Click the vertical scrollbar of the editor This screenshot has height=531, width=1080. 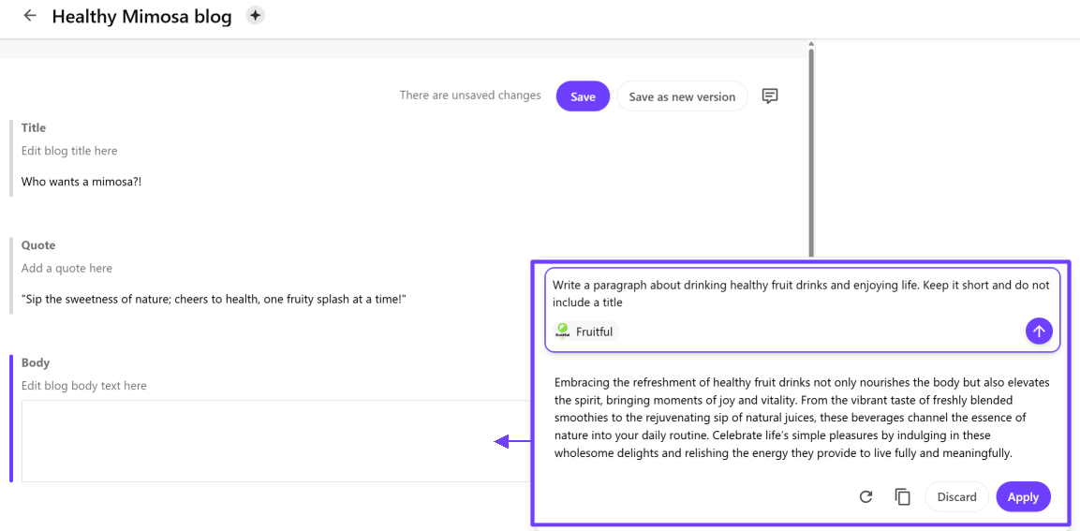click(x=812, y=152)
